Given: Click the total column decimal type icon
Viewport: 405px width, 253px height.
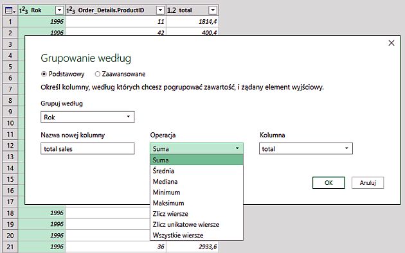Looking at the screenshot, I should click(x=172, y=10).
